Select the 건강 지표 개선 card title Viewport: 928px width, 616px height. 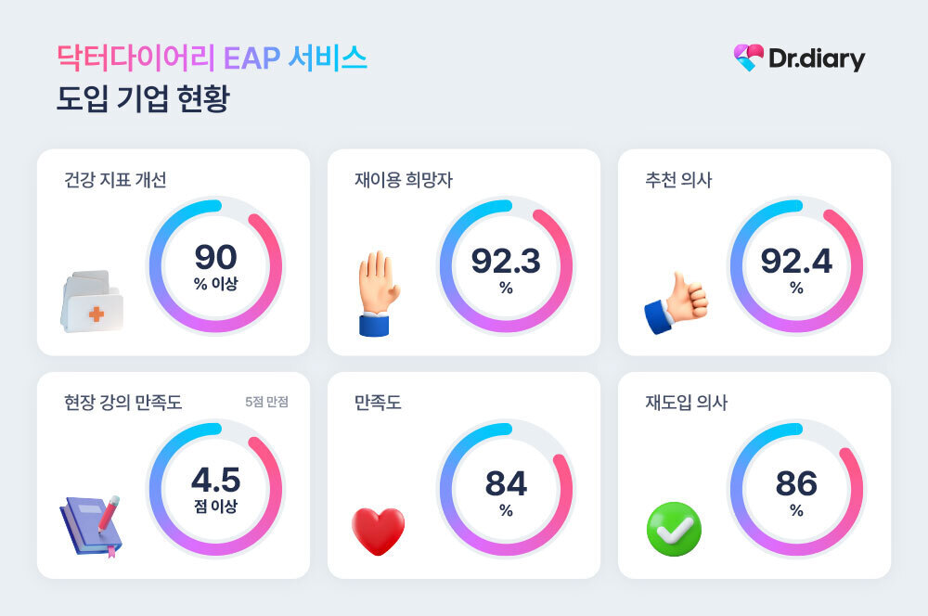click(x=116, y=180)
